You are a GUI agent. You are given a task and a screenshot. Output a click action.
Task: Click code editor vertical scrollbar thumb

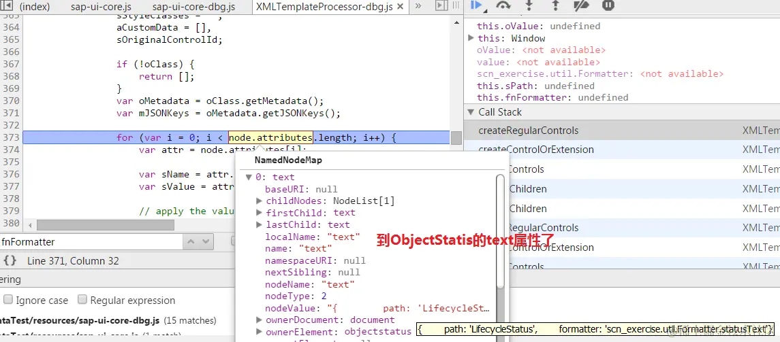point(456,138)
